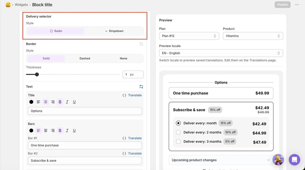Set border style to Solid
The image size is (305, 170).
click(46, 58)
